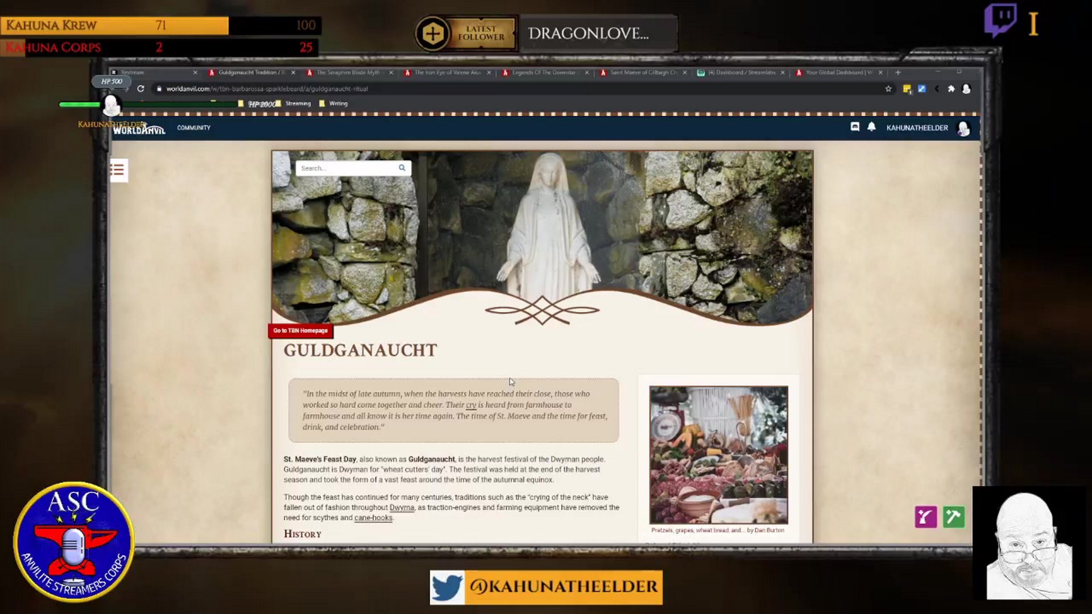This screenshot has height=614, width=1092.
Task: Click Go to TBN Homepage button
Action: click(x=300, y=330)
